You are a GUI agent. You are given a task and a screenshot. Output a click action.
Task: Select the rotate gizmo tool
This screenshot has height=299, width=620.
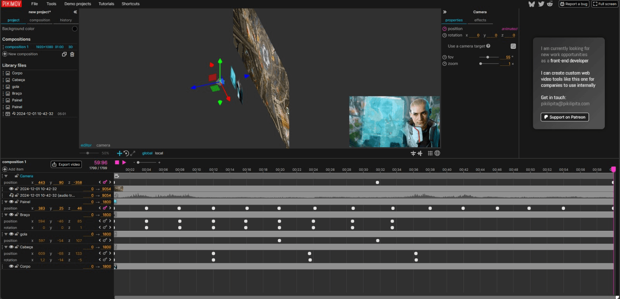(126, 153)
